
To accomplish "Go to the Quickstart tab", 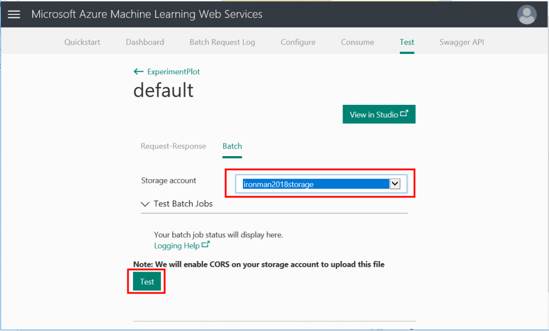I will tap(82, 42).
